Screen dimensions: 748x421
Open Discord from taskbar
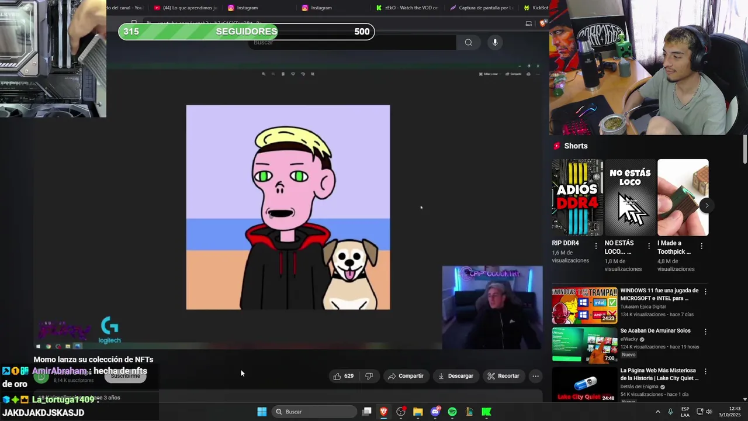tap(435, 412)
